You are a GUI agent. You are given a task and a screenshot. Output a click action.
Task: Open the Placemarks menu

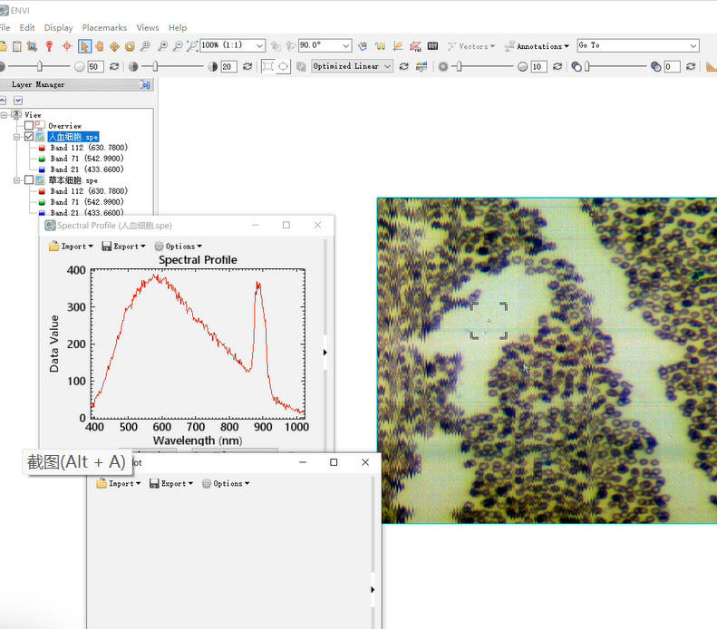(x=104, y=28)
